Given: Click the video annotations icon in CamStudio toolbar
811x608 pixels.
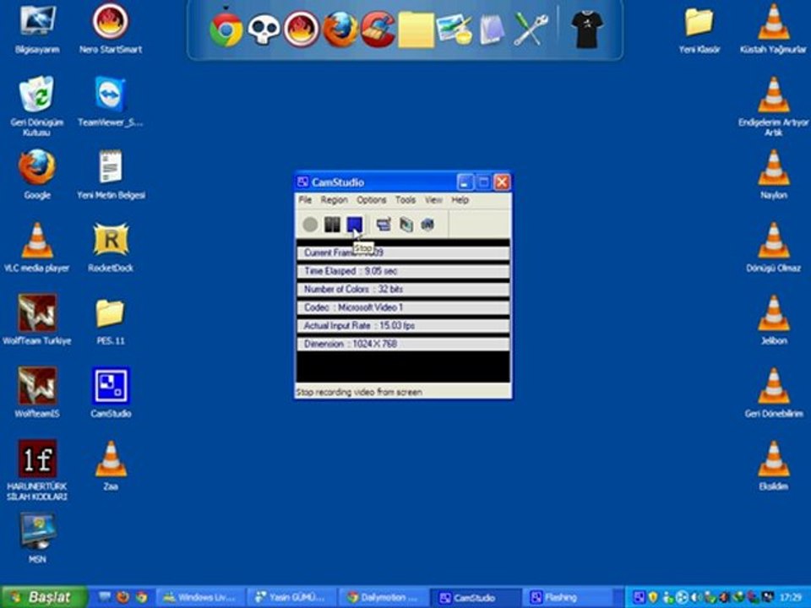Looking at the screenshot, I should tap(406, 225).
